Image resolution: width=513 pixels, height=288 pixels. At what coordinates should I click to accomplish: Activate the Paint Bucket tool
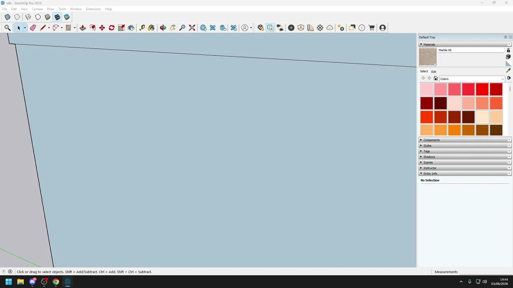151,28
